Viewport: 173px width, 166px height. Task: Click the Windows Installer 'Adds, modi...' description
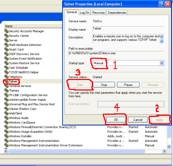click(116, 136)
